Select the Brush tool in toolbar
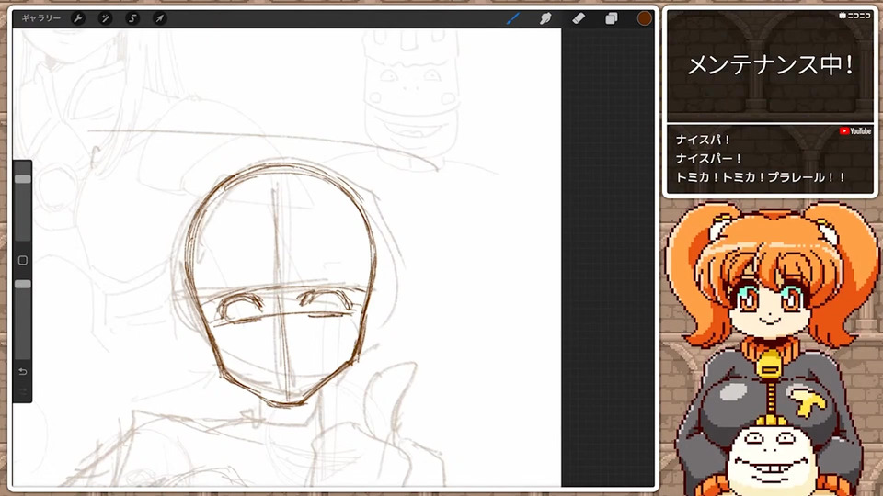Image resolution: width=883 pixels, height=496 pixels. pos(513,18)
